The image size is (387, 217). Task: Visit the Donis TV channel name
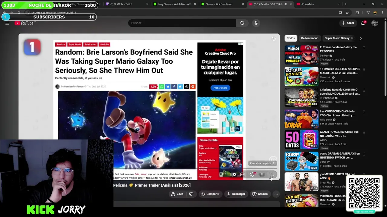[x=325, y=162]
